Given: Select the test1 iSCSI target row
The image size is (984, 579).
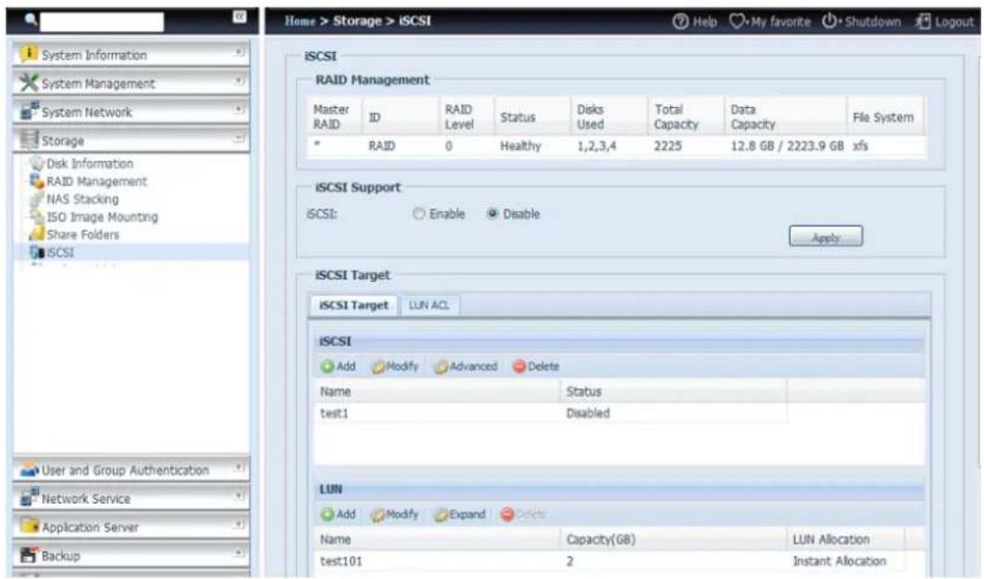Looking at the screenshot, I should pos(549,414).
